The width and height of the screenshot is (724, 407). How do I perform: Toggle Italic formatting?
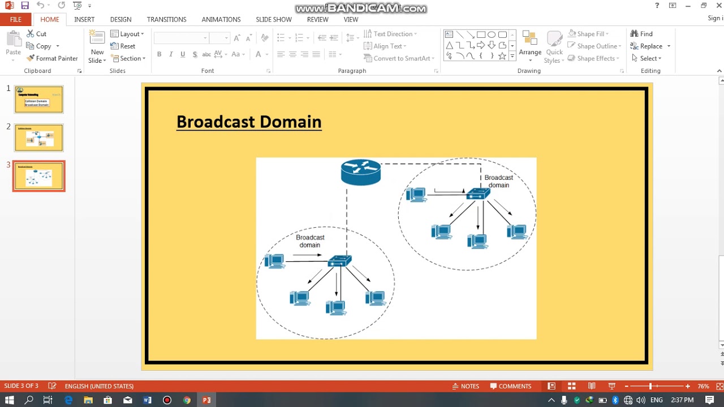[171, 54]
